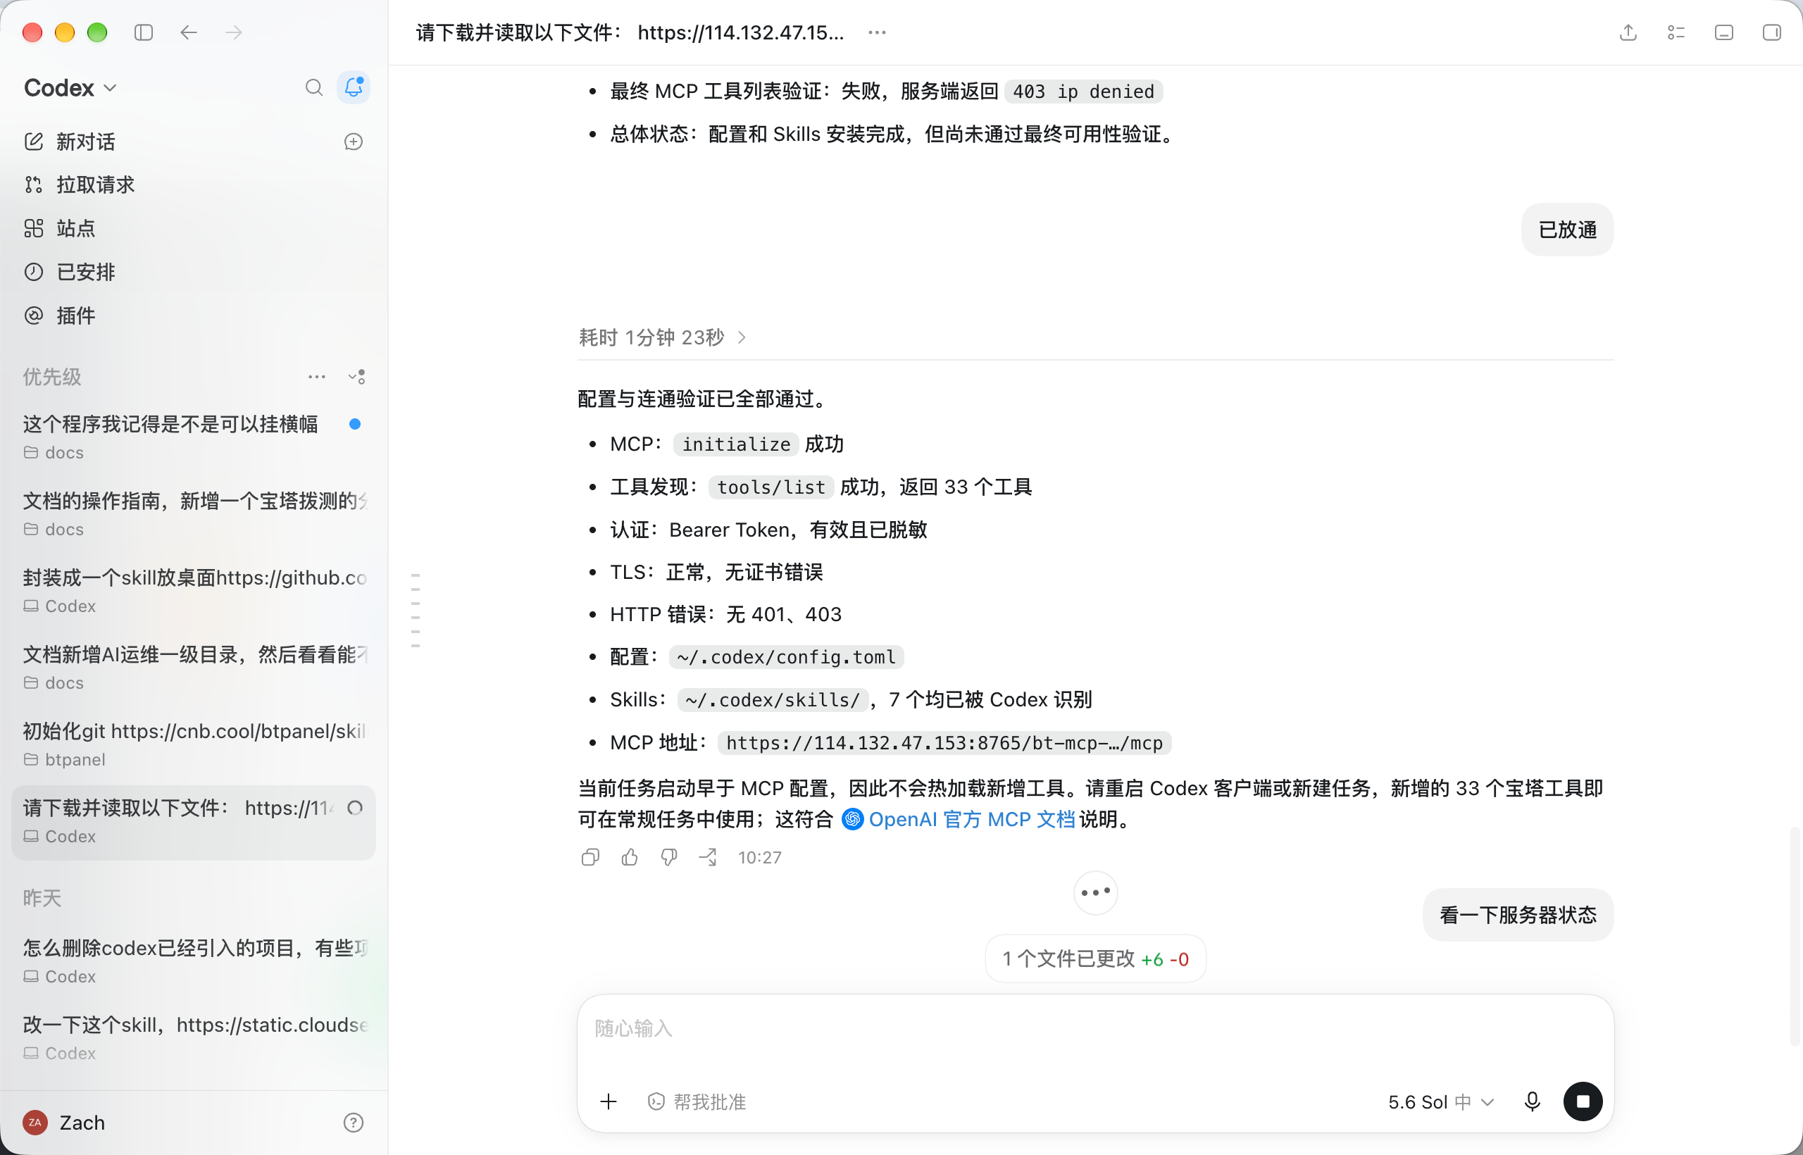The width and height of the screenshot is (1803, 1155).
Task: Click the 403 ip denied code text
Action: 1083,92
